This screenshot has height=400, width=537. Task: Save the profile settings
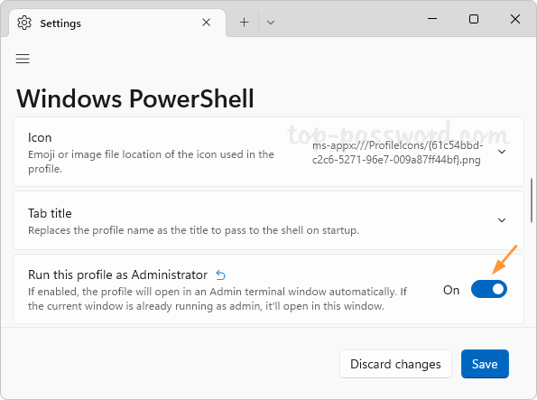pos(485,364)
